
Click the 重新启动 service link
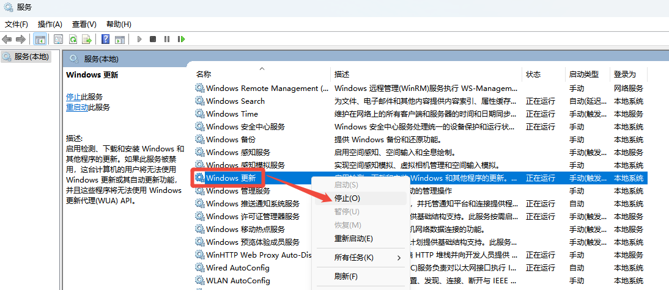(x=77, y=107)
